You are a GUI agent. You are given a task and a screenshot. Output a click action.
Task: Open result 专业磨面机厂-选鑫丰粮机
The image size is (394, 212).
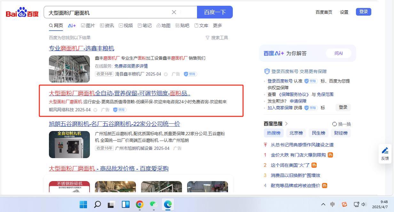(x=82, y=48)
